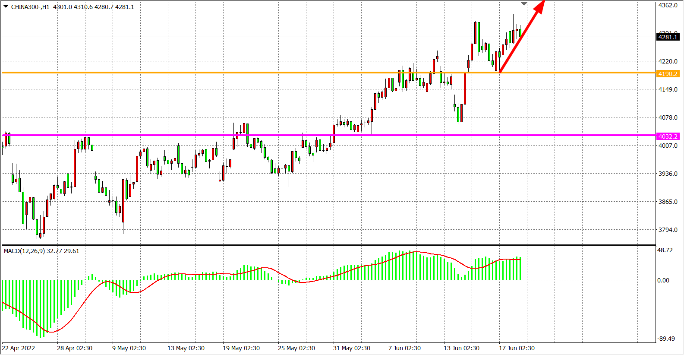Viewport: 684px width, 355px height.
Task: Click the black current price tag 4281.1
Action: tap(668, 37)
